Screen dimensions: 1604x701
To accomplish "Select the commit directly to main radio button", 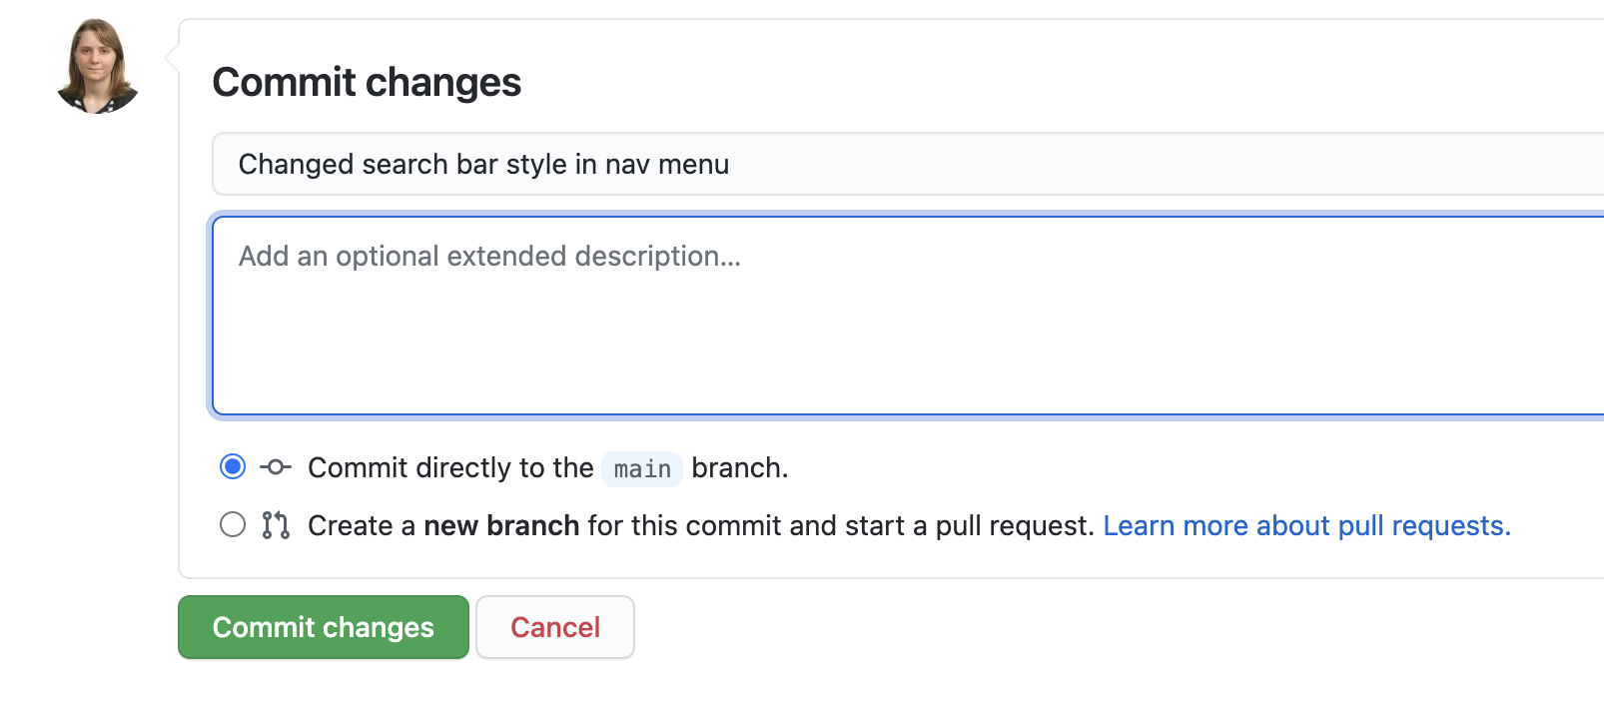I will (232, 465).
